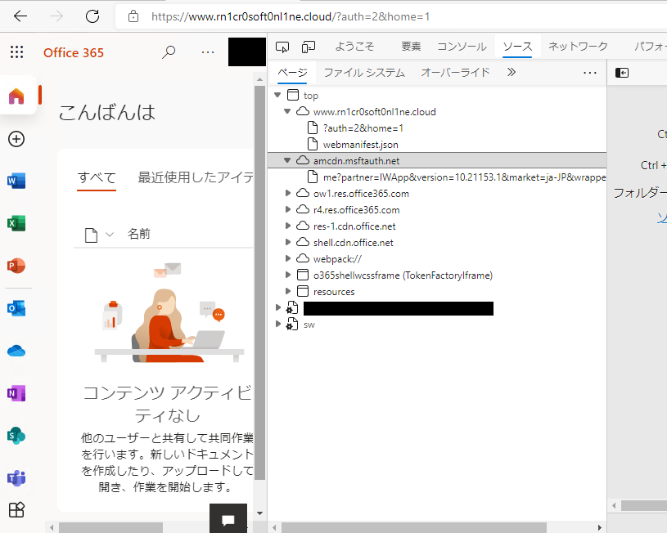
Task: Switch to the ようこそ DevTools tab
Action: (x=354, y=46)
